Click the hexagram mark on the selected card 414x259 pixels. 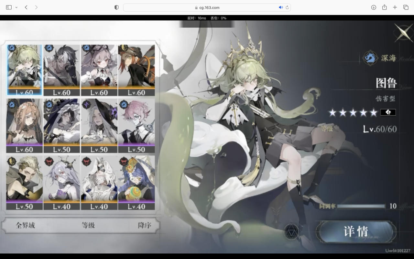(38, 84)
